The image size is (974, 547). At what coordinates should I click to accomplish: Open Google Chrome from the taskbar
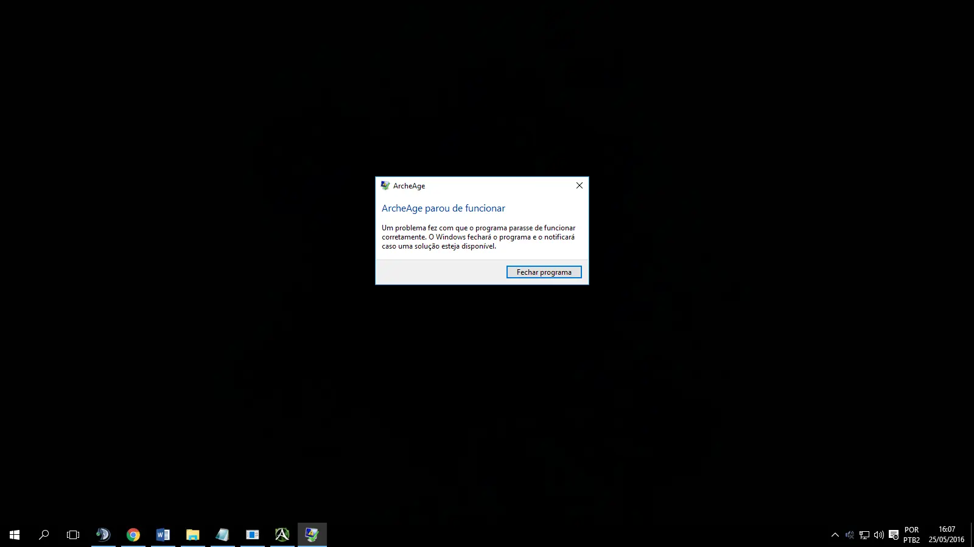(133, 535)
